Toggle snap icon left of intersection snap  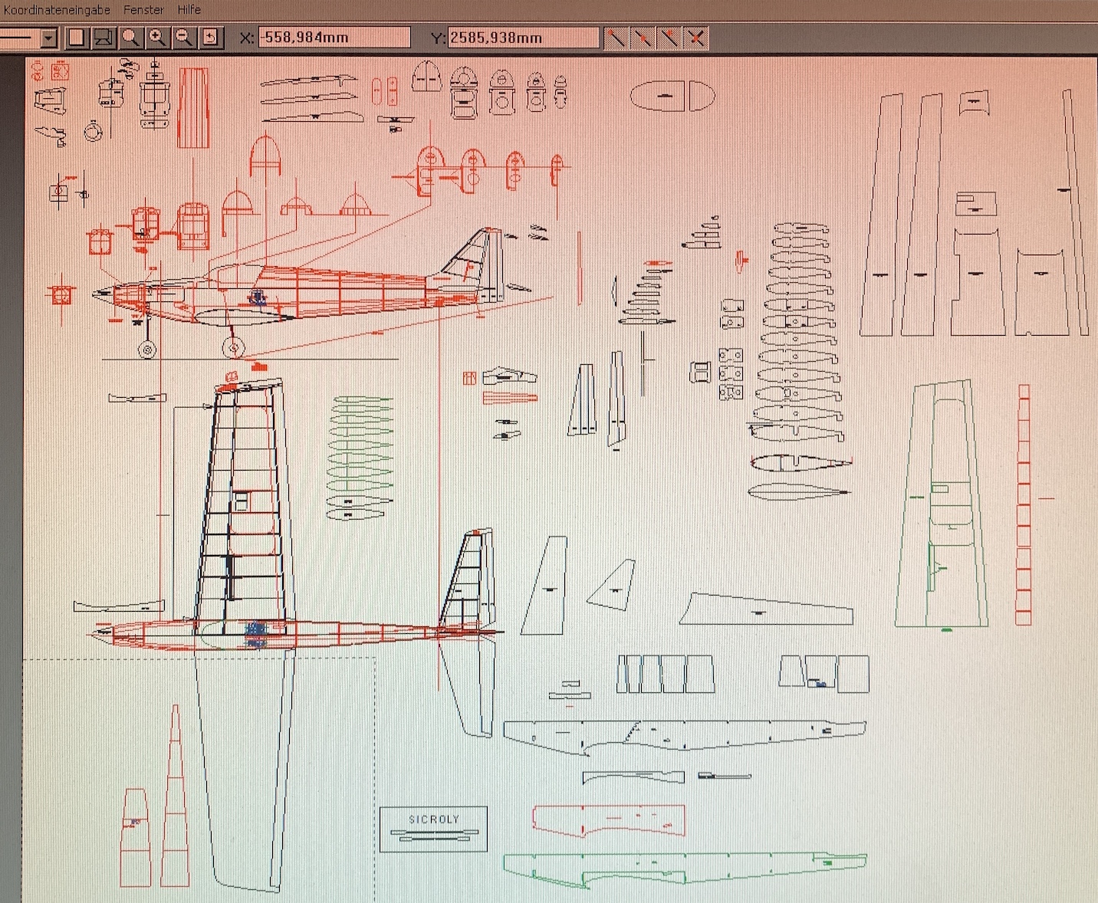click(x=669, y=38)
